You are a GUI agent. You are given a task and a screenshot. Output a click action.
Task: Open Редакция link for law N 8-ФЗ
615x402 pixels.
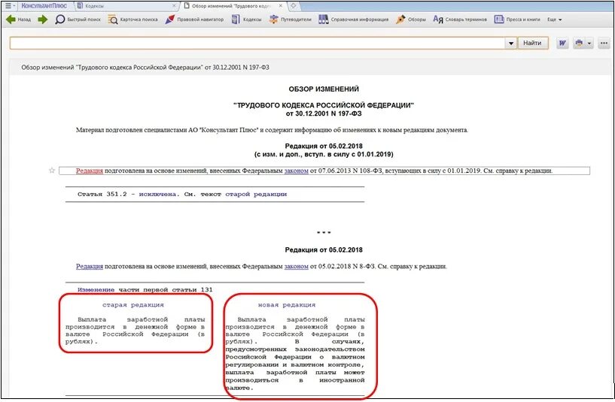(x=89, y=266)
